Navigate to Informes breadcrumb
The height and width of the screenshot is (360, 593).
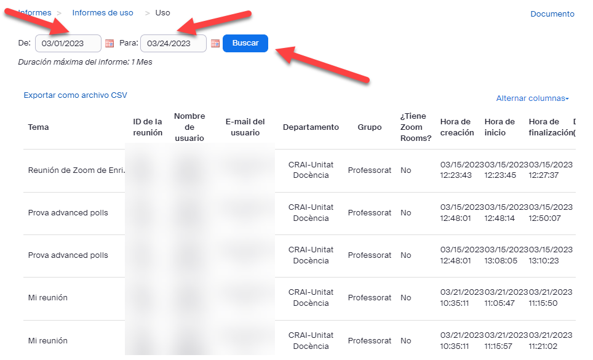tap(35, 13)
